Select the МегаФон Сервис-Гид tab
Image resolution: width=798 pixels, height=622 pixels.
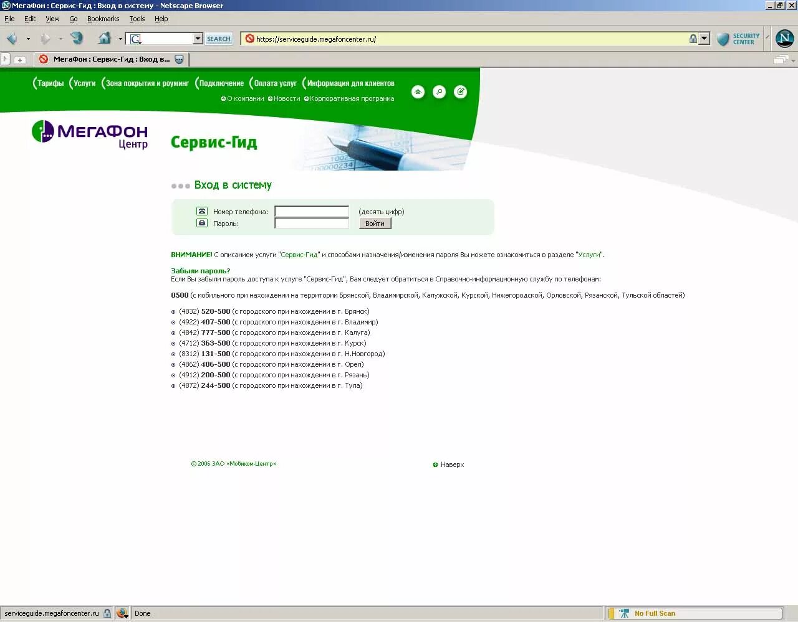click(x=111, y=59)
